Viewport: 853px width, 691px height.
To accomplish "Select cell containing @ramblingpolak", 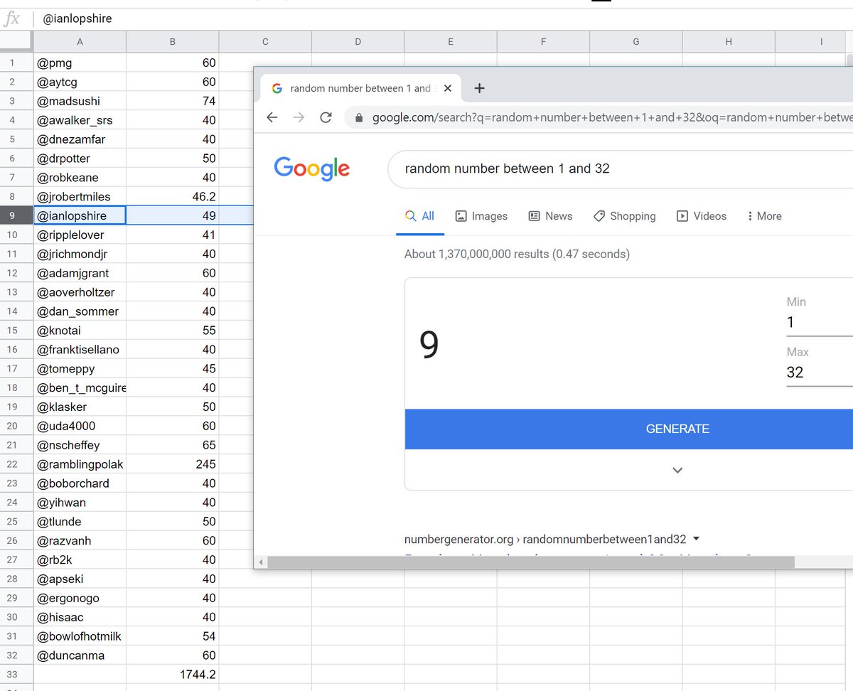I will click(x=80, y=464).
